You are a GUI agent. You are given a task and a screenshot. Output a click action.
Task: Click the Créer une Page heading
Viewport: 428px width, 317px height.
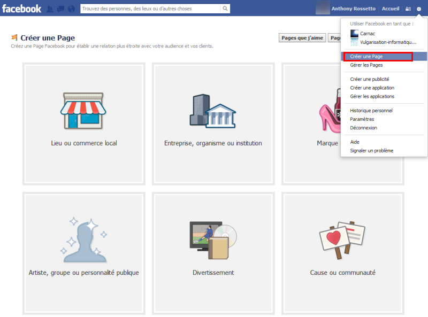coord(48,38)
